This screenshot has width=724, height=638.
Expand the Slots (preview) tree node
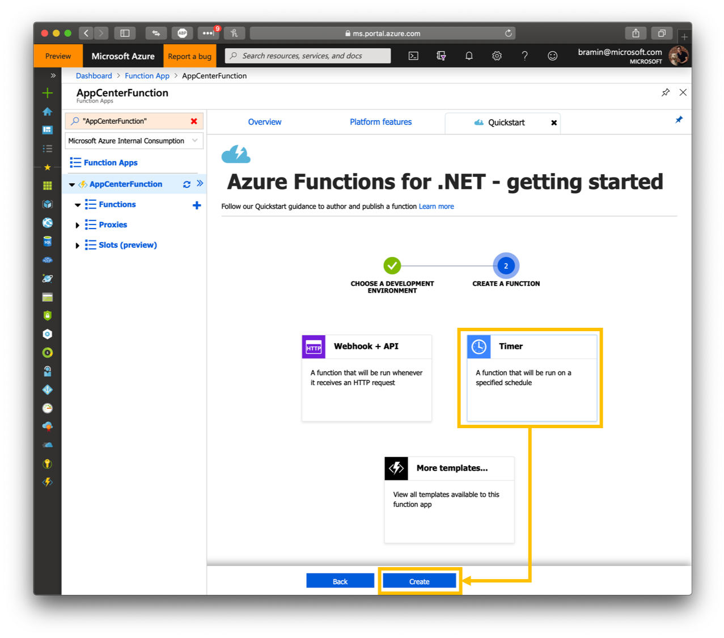78,246
